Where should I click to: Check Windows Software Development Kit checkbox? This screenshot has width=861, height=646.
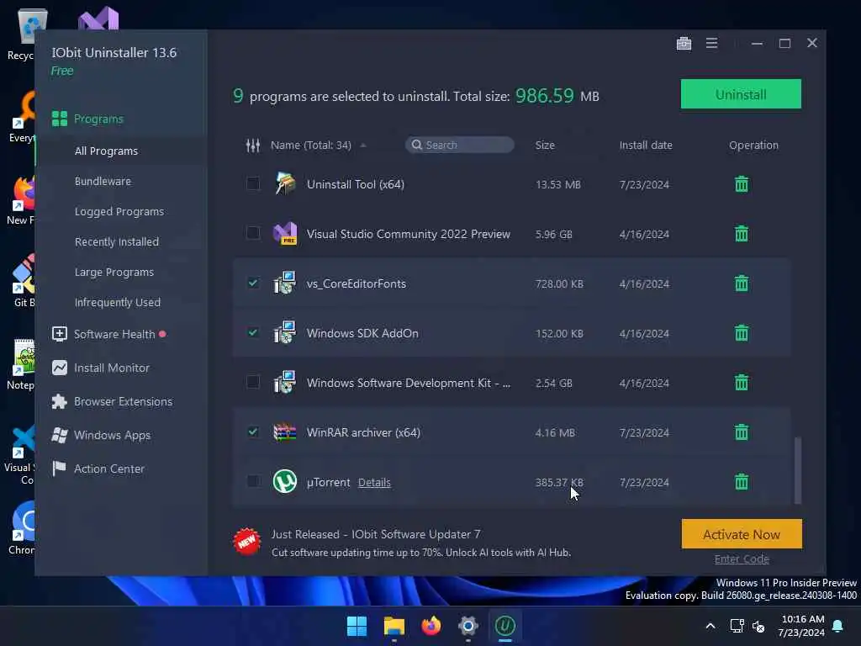point(253,381)
